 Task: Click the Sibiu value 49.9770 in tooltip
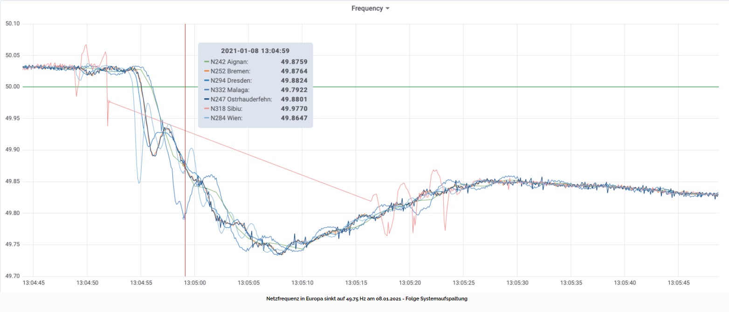[x=294, y=109]
